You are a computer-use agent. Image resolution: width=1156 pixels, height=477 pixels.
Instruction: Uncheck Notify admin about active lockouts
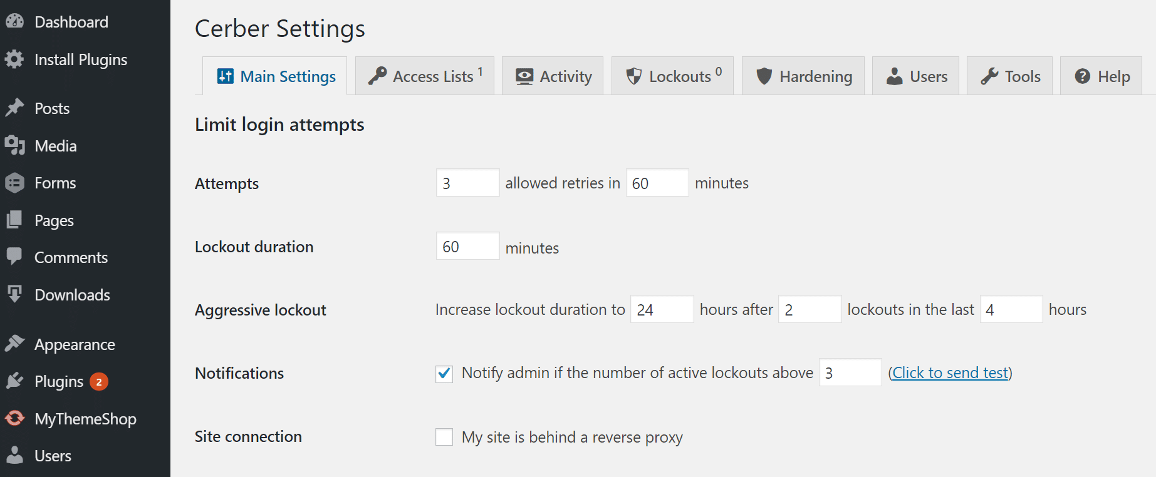click(x=444, y=372)
